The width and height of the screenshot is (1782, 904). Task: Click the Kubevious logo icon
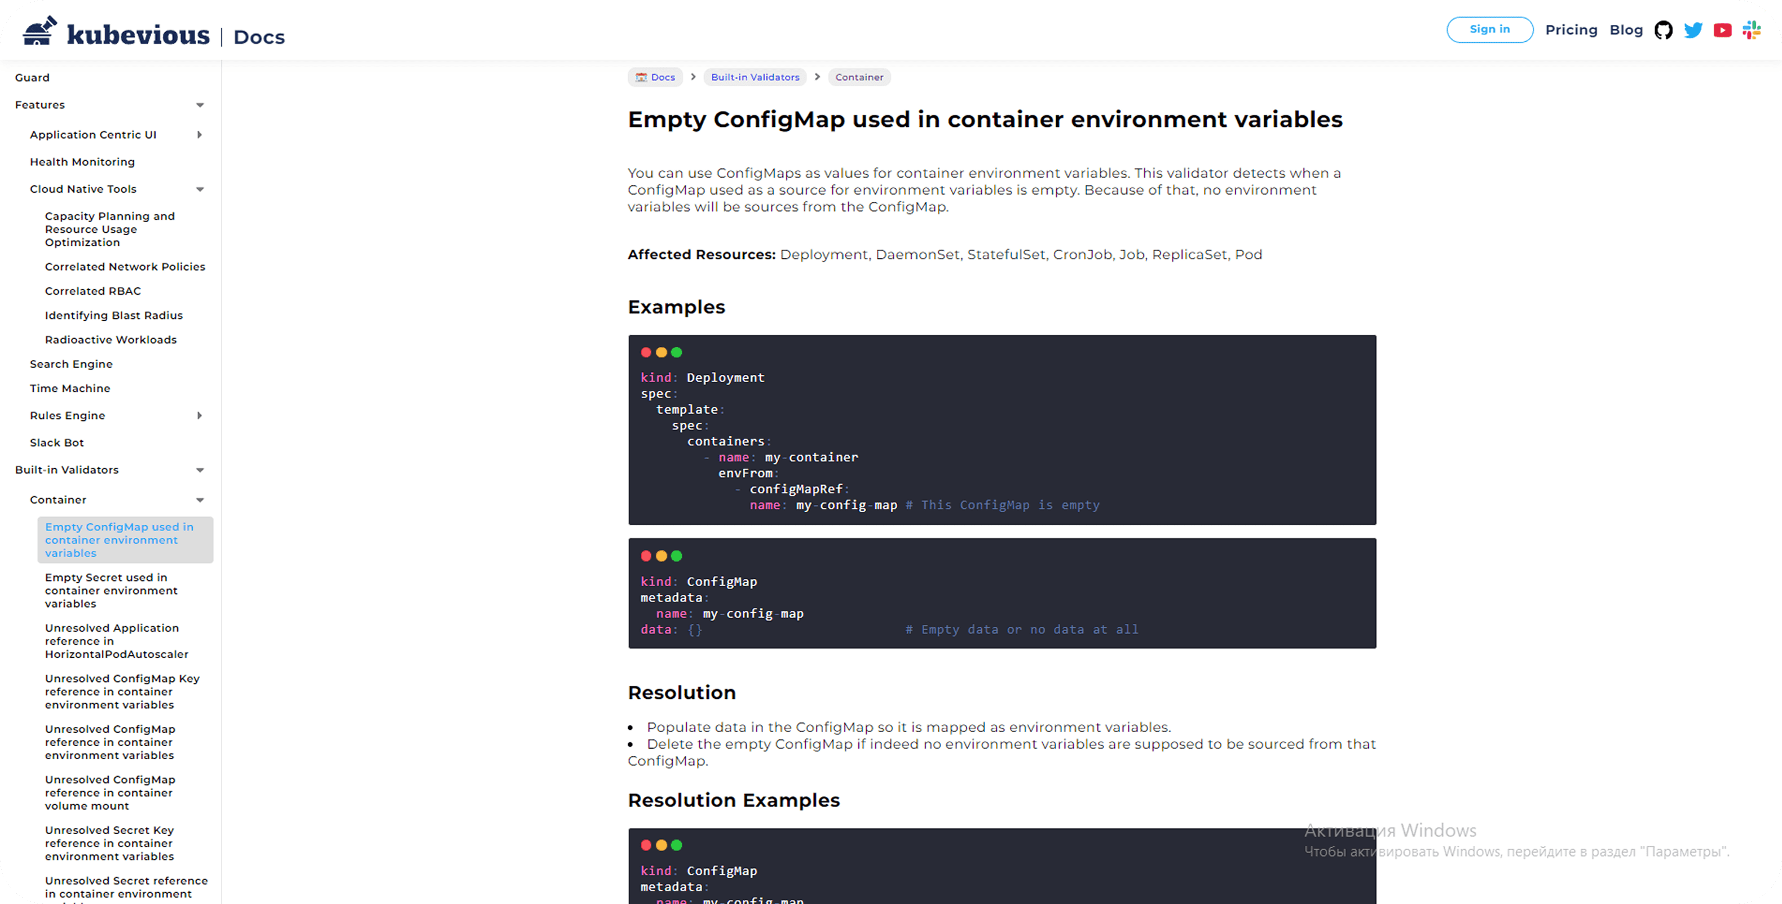pos(39,31)
